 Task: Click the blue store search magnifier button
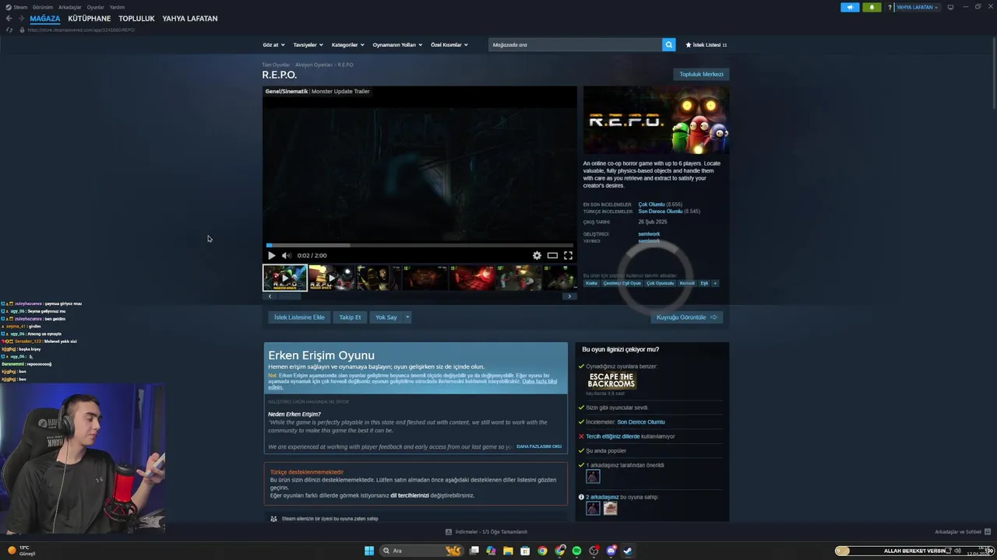[x=668, y=44]
